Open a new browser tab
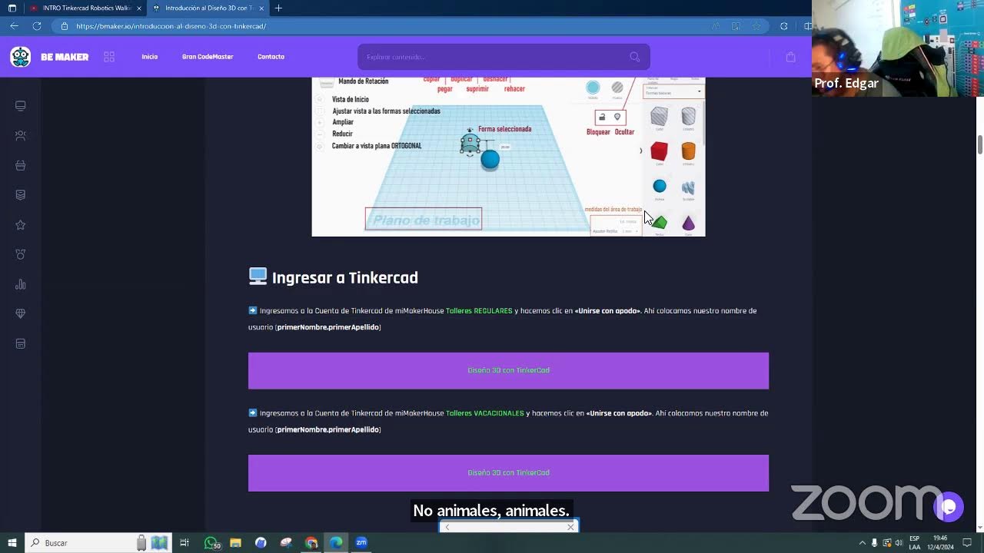This screenshot has height=553, width=984. (278, 8)
